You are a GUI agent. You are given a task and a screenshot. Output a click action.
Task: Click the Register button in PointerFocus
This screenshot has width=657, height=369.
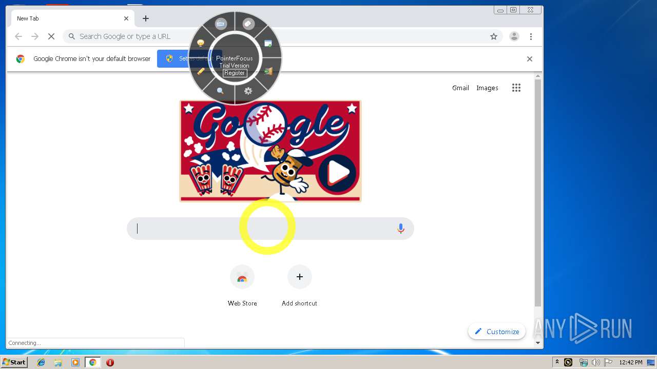(235, 73)
